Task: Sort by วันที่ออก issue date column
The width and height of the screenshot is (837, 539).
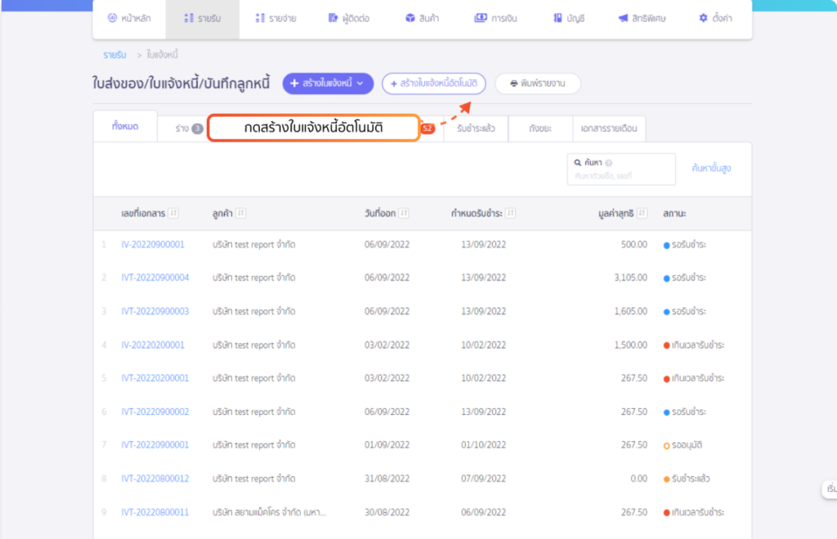Action: 404,213
